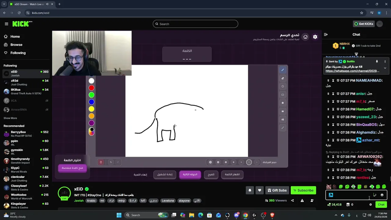Viewport: 391px width, 220px height.
Task: Choose the hollow rectangle shape tool
Action: (x=283, y=95)
